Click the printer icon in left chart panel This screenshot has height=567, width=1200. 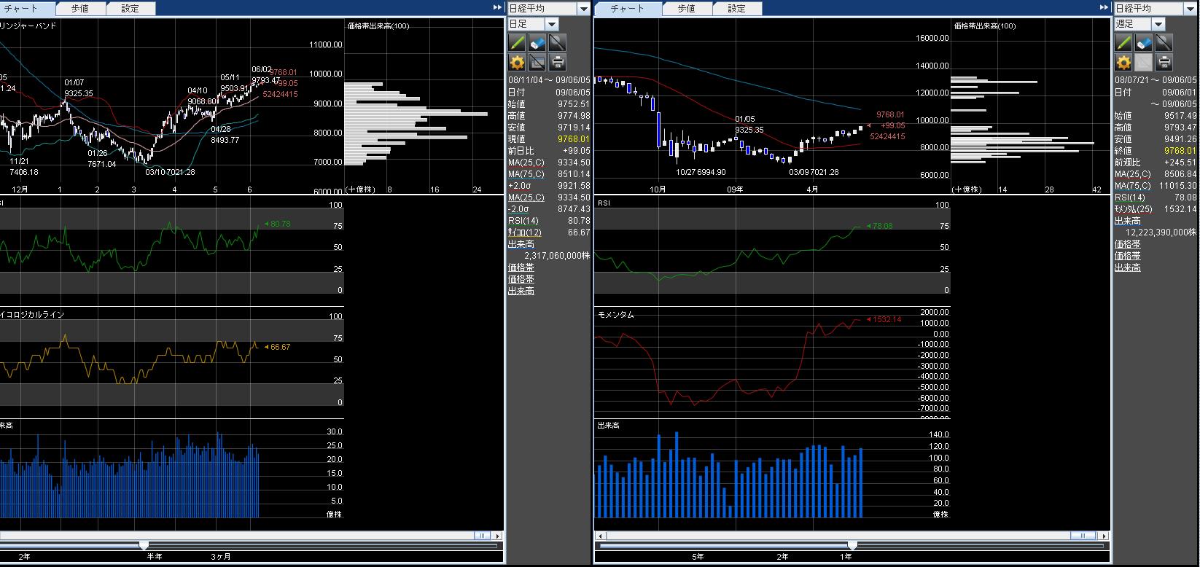click(x=558, y=62)
